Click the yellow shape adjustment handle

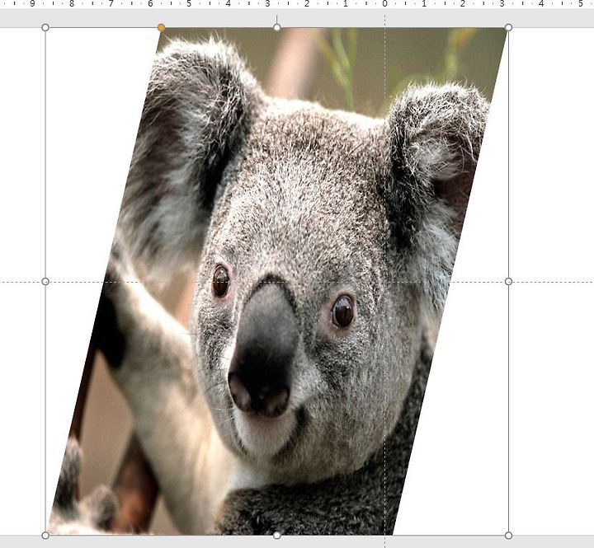pos(161,27)
